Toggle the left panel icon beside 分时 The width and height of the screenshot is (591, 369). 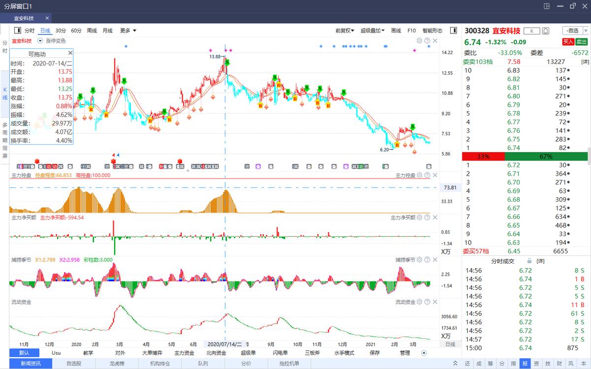click(x=18, y=31)
